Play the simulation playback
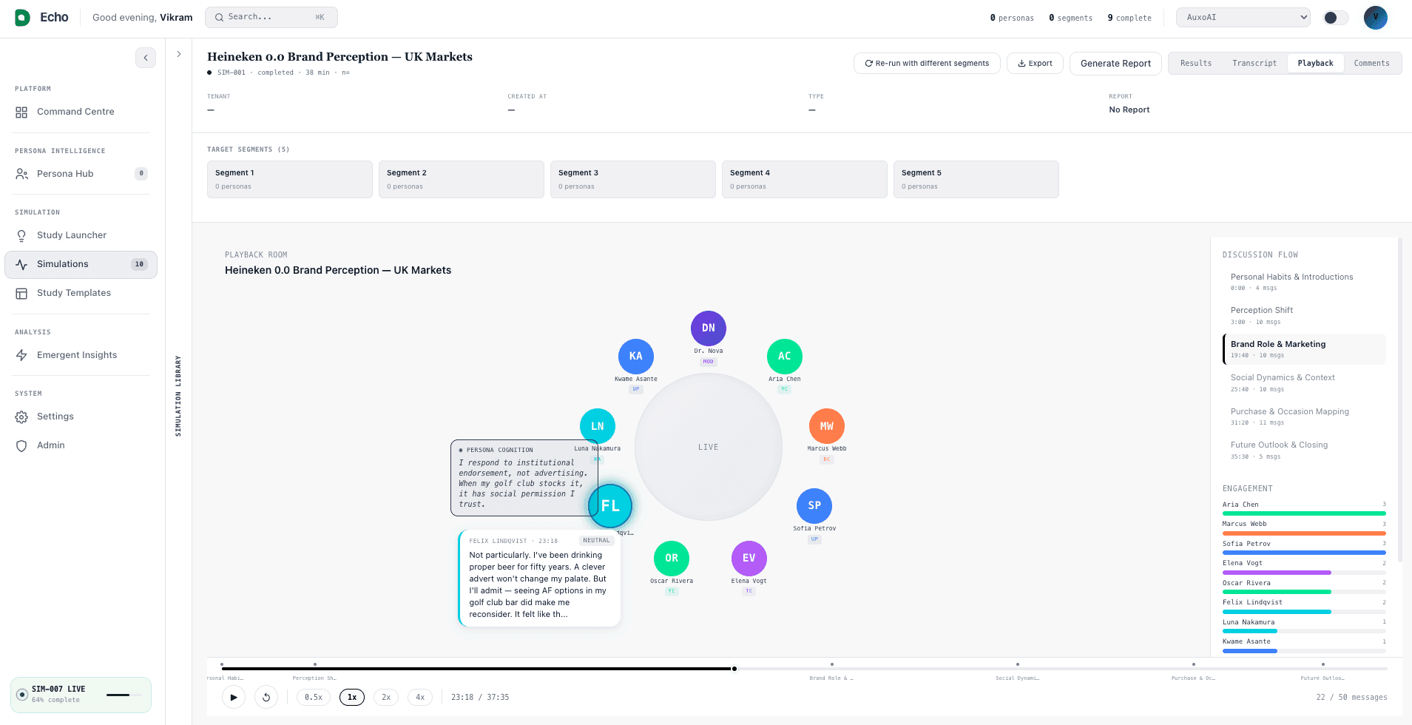 coord(234,697)
